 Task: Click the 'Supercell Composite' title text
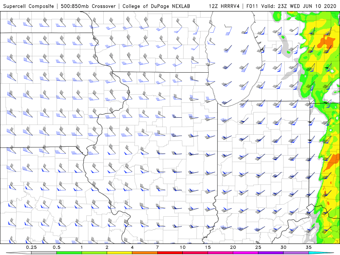tap(28, 6)
